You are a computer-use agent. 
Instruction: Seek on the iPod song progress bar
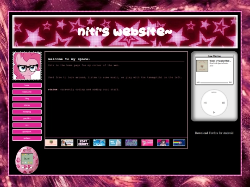[214, 82]
